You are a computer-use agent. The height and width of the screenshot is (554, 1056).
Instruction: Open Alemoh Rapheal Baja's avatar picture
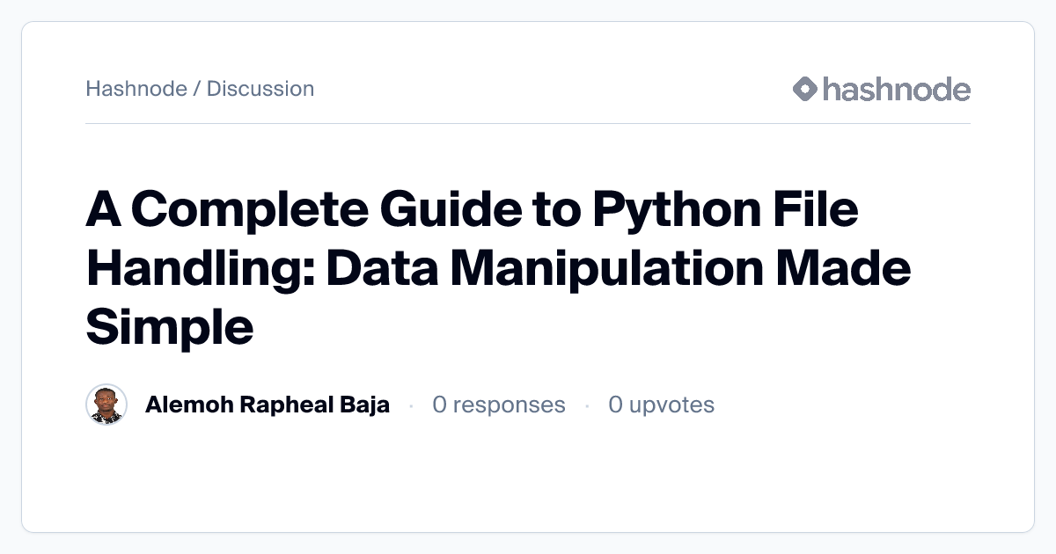pos(106,405)
